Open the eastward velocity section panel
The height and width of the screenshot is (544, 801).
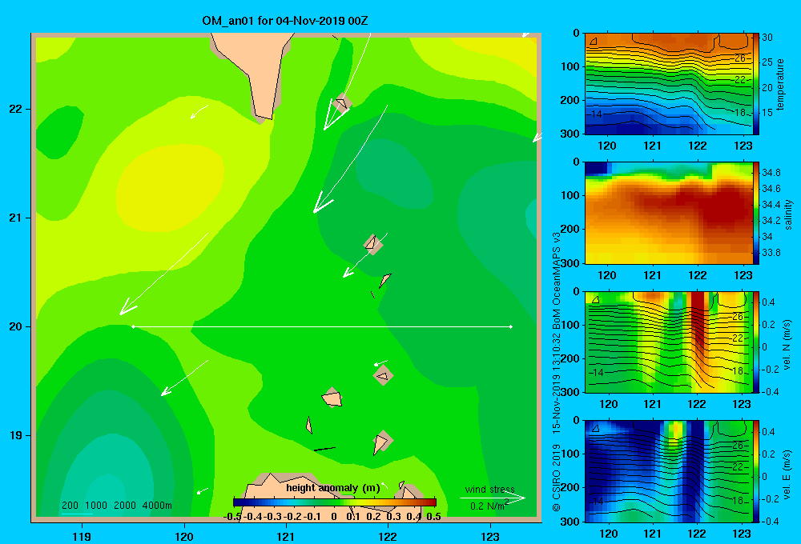669,471
